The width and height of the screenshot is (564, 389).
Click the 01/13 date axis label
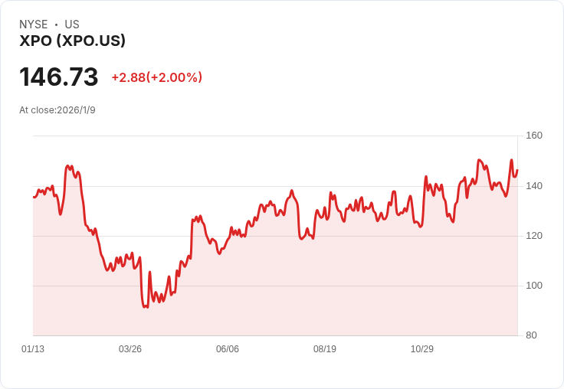(33, 349)
